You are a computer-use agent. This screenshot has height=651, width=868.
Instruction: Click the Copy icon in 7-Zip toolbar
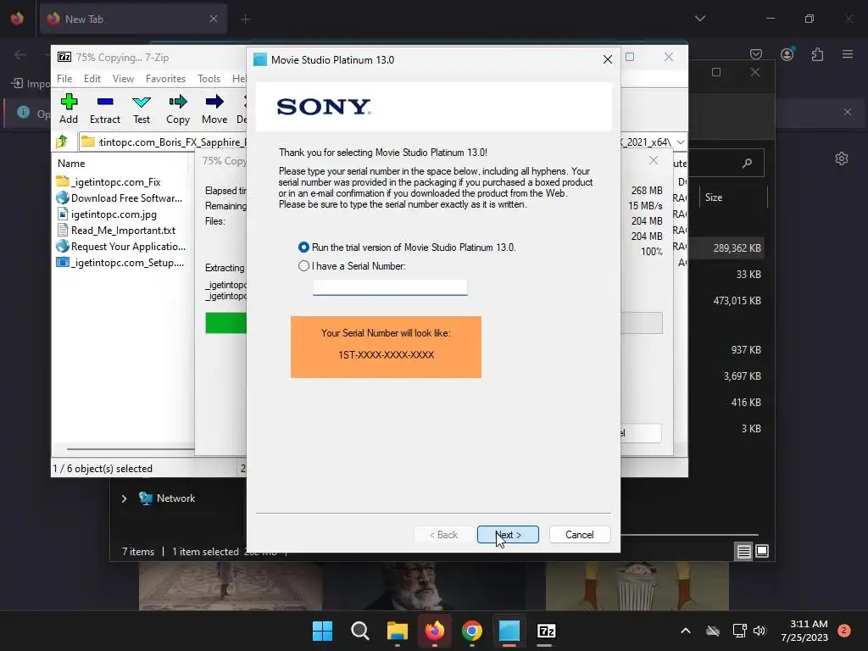178,108
